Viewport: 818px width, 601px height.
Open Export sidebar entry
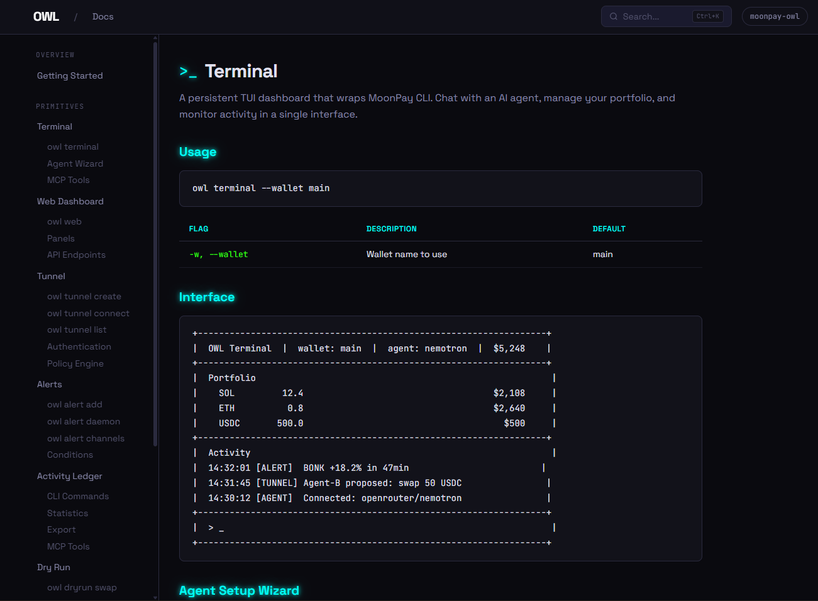pyautogui.click(x=61, y=529)
